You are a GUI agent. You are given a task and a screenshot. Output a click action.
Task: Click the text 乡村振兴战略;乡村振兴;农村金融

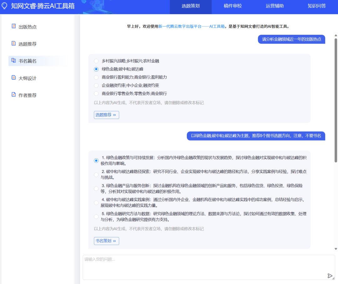pos(131,61)
